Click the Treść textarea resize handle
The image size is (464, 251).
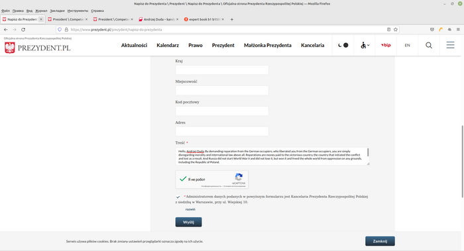pos(368,164)
